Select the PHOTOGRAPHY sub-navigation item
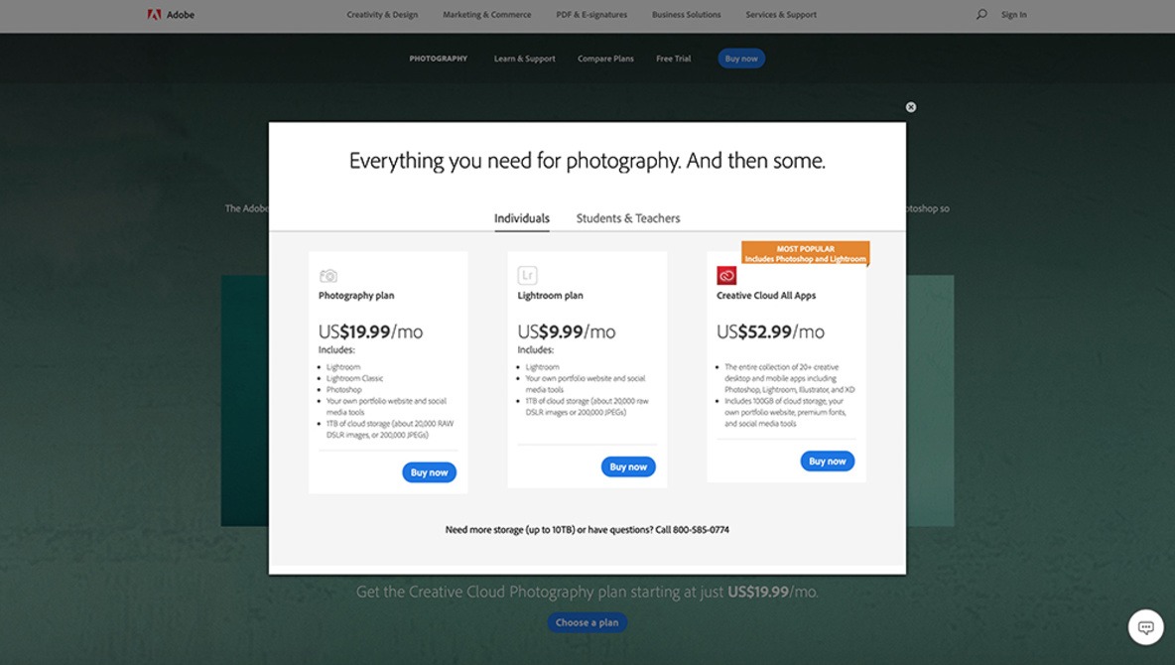1175x665 pixels. click(x=439, y=59)
